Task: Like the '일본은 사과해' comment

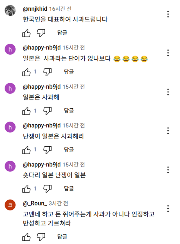Action: [x=26, y=111]
